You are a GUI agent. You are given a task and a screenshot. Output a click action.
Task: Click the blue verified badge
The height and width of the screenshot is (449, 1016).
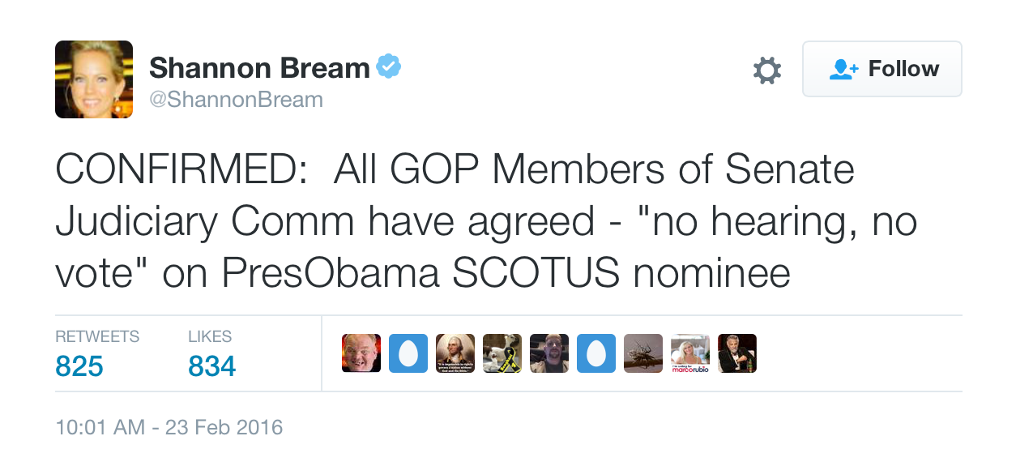[389, 67]
